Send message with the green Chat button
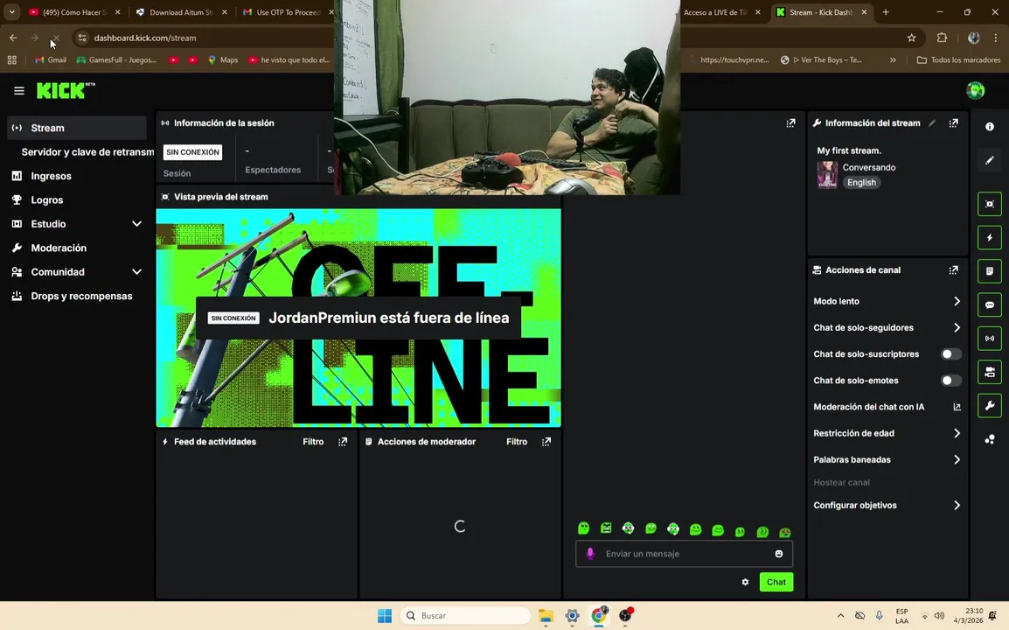 [776, 583]
